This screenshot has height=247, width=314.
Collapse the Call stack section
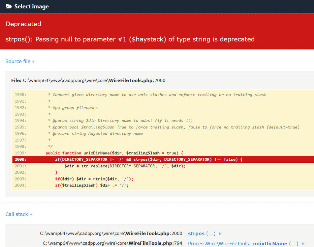19,214
